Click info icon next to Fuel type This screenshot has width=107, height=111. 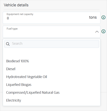click(x=104, y=31)
